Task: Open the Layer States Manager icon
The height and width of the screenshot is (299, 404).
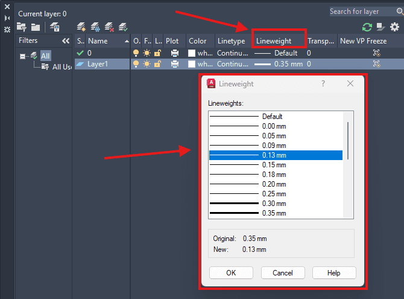Action: pos(55,27)
